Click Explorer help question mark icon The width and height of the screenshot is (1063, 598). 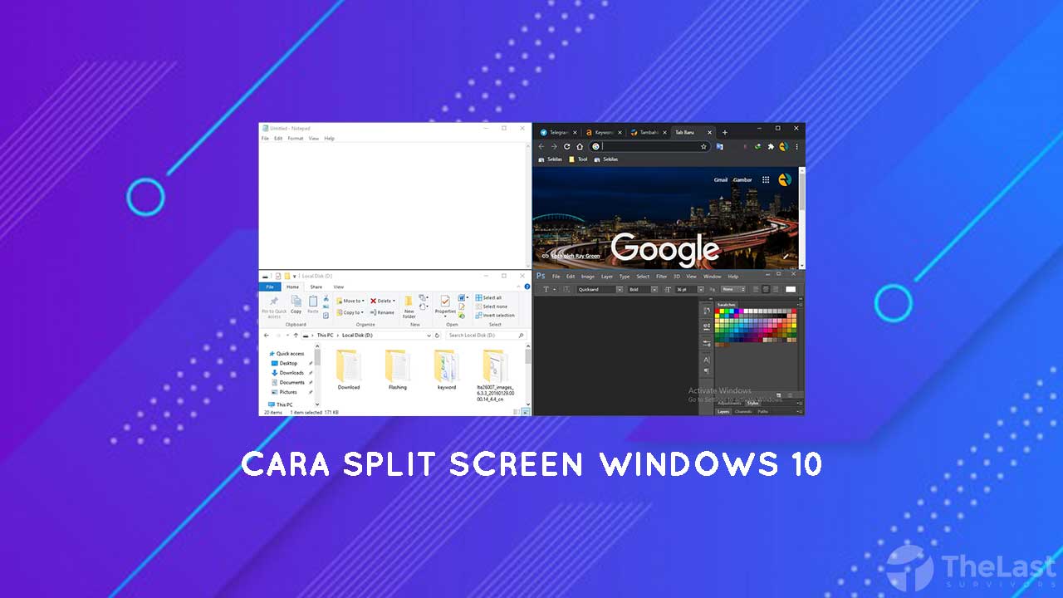click(527, 287)
